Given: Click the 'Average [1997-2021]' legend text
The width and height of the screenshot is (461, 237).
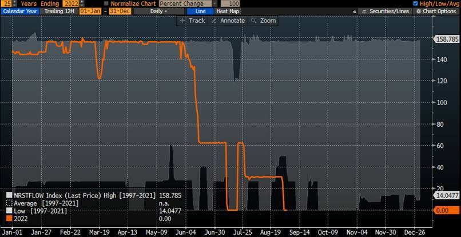Looking at the screenshot, I should [x=46, y=203].
